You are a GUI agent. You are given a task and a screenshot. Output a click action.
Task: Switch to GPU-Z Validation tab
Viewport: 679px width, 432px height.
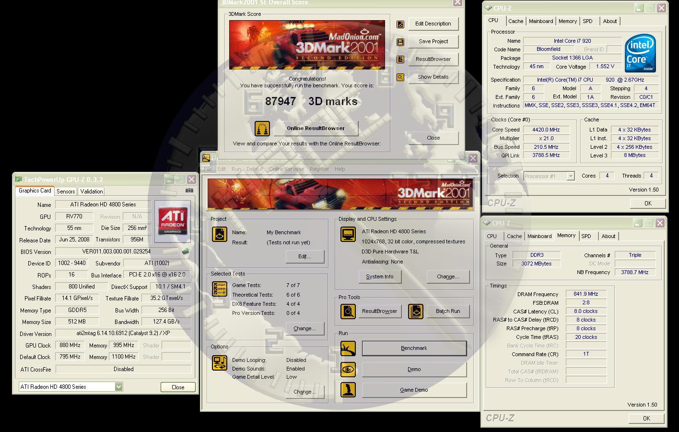point(92,191)
